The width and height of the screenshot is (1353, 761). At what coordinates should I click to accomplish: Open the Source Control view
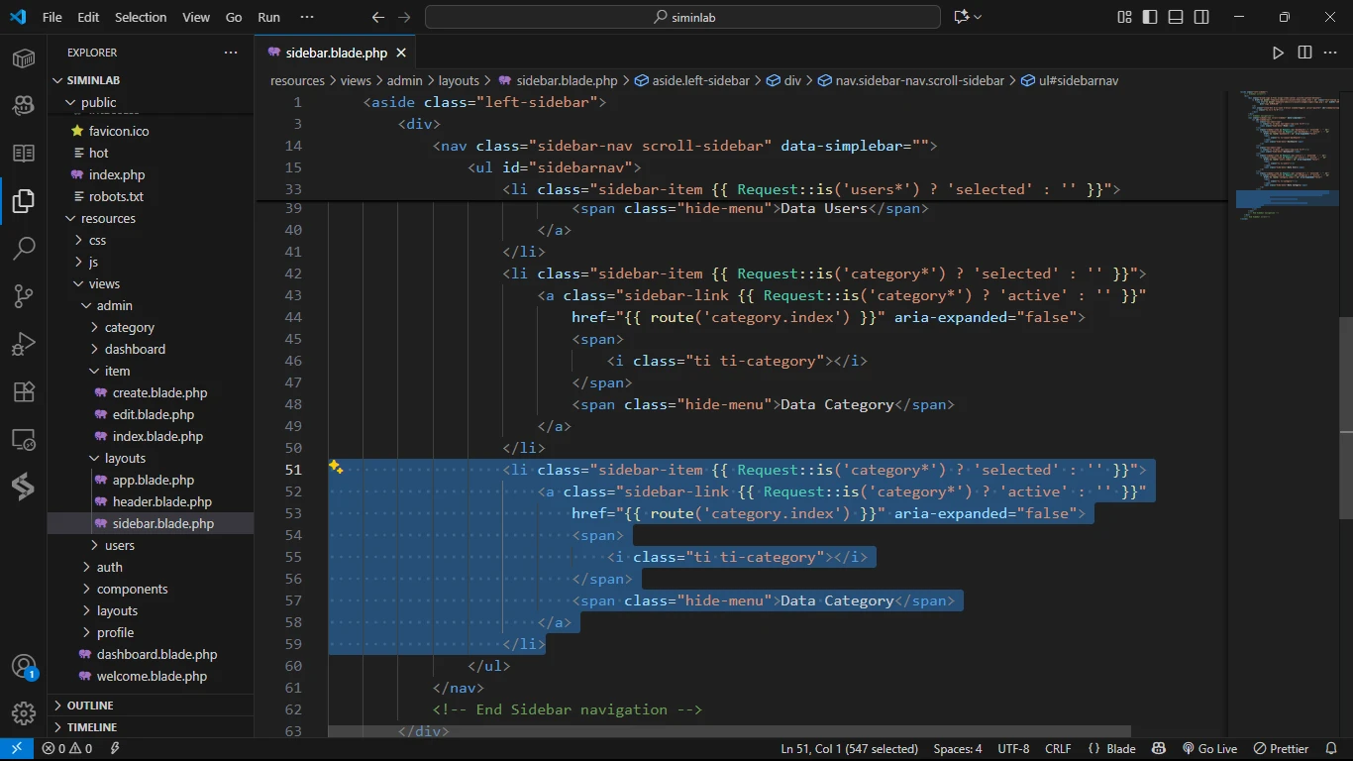(x=24, y=296)
